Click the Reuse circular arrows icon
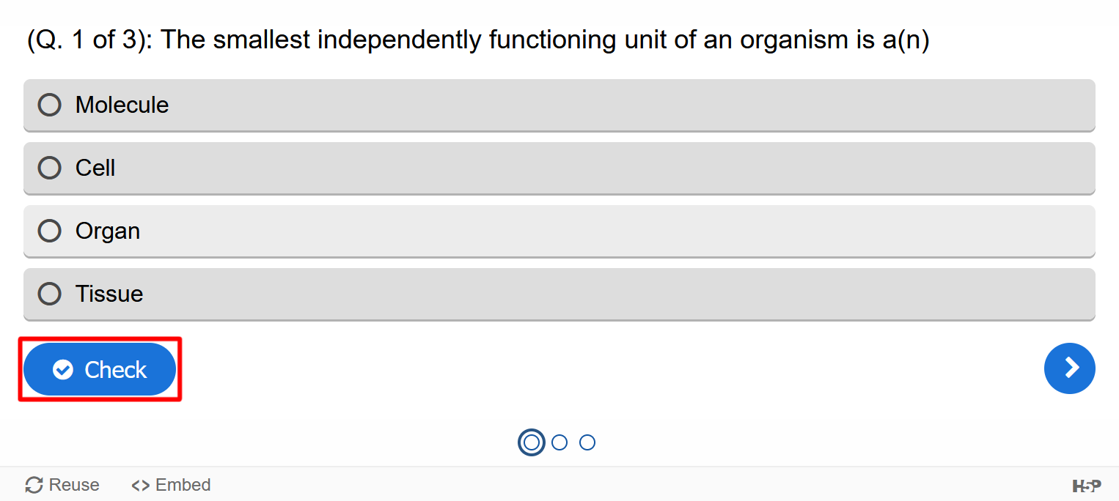Image resolution: width=1119 pixels, height=501 pixels. tap(34, 485)
